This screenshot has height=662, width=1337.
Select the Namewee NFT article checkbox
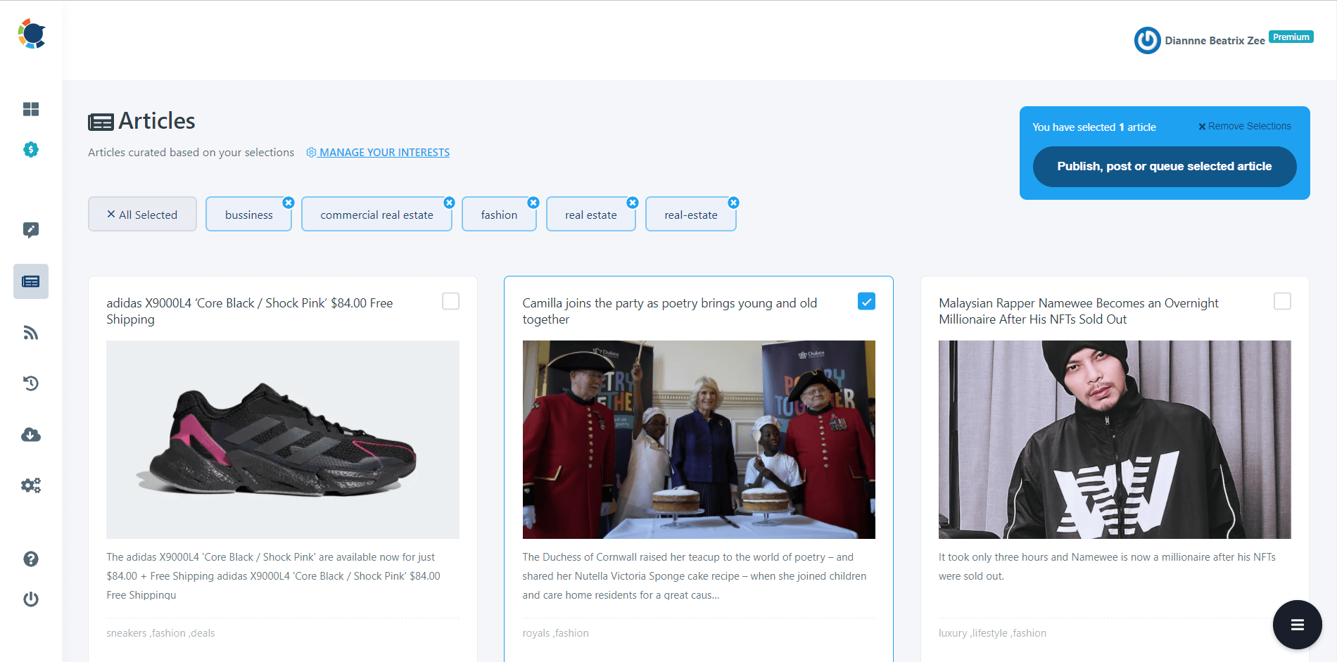coord(1282,301)
